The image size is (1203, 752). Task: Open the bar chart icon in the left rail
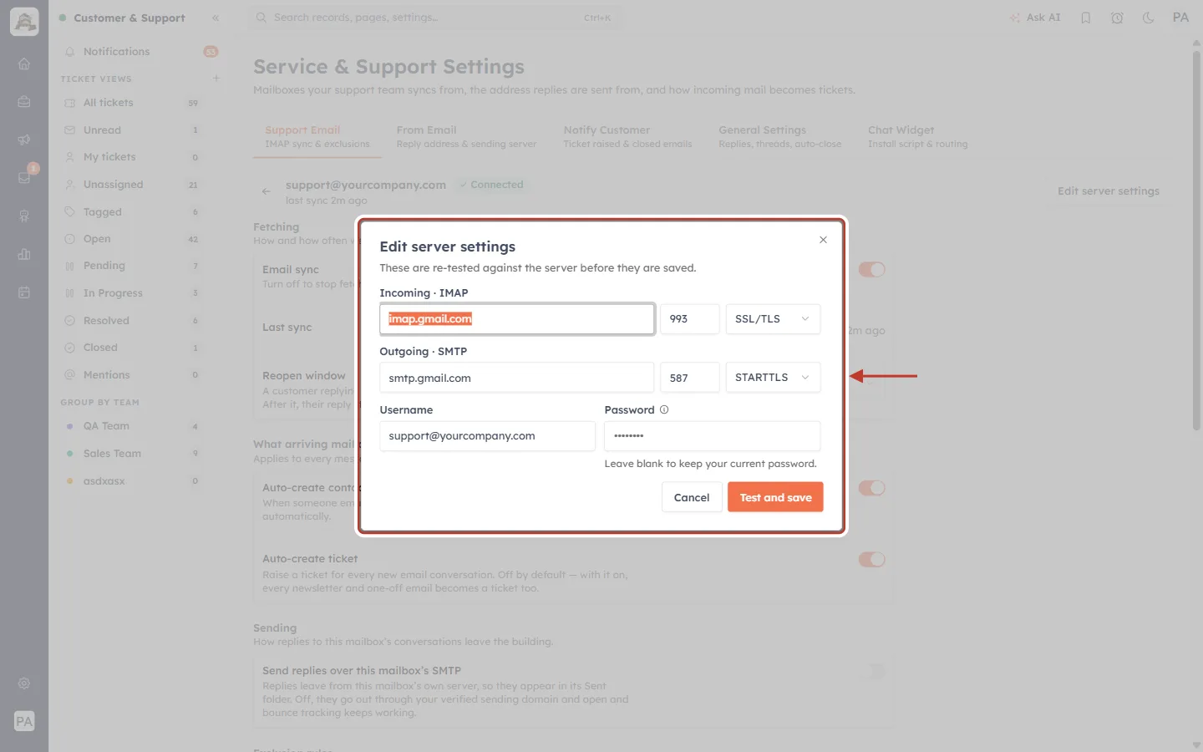(24, 254)
